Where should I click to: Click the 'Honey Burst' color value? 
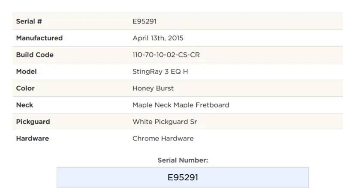(153, 88)
